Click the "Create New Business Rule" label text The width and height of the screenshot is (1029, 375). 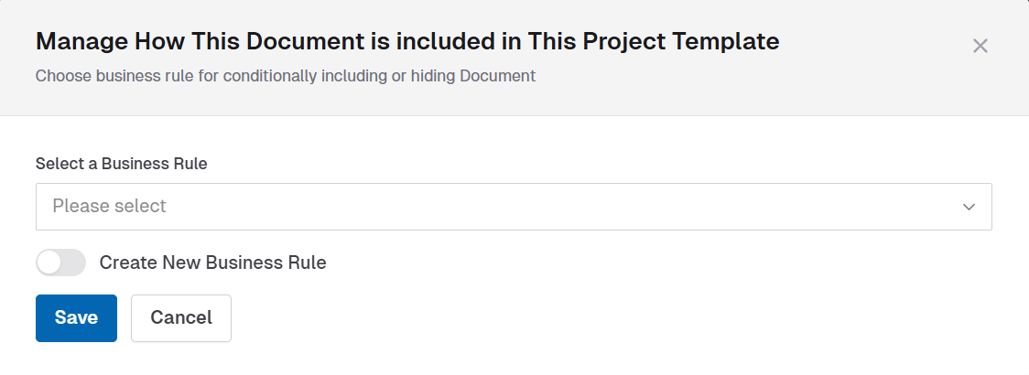click(212, 262)
